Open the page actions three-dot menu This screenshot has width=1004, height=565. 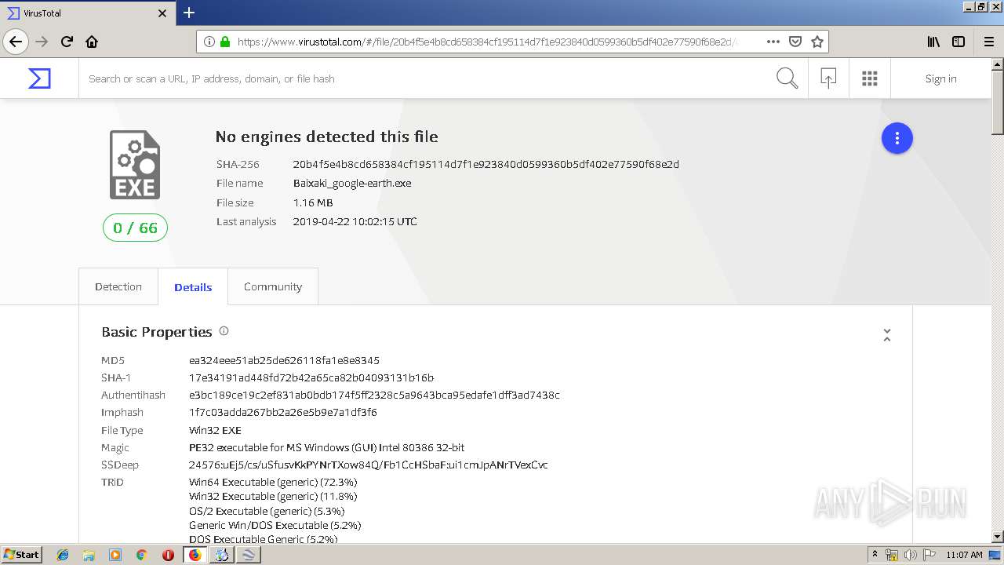pyautogui.click(x=773, y=42)
